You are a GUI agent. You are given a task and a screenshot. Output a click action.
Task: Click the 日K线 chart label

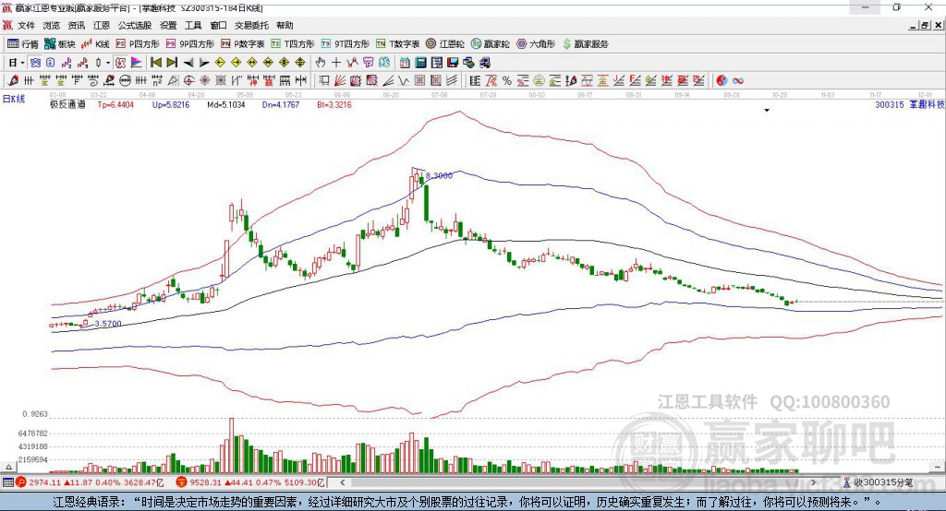point(13,98)
